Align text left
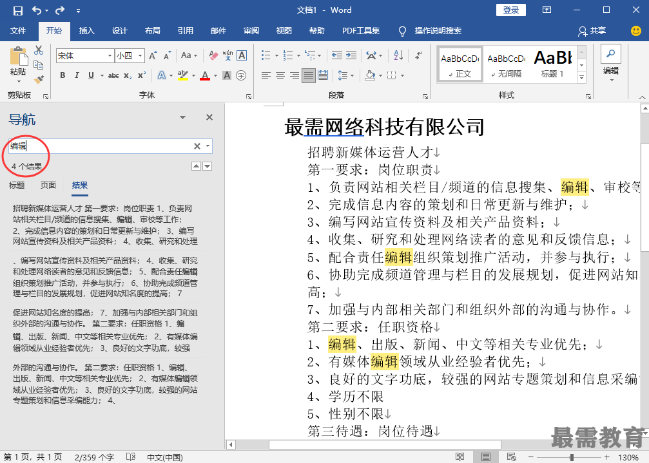Viewport: 649px width, 463px height. click(266, 75)
